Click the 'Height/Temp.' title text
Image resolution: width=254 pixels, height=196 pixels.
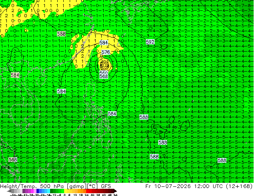[x=19, y=186]
